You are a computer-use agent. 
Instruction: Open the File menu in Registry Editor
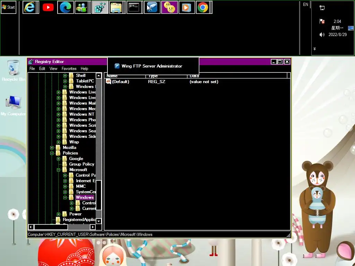point(32,69)
